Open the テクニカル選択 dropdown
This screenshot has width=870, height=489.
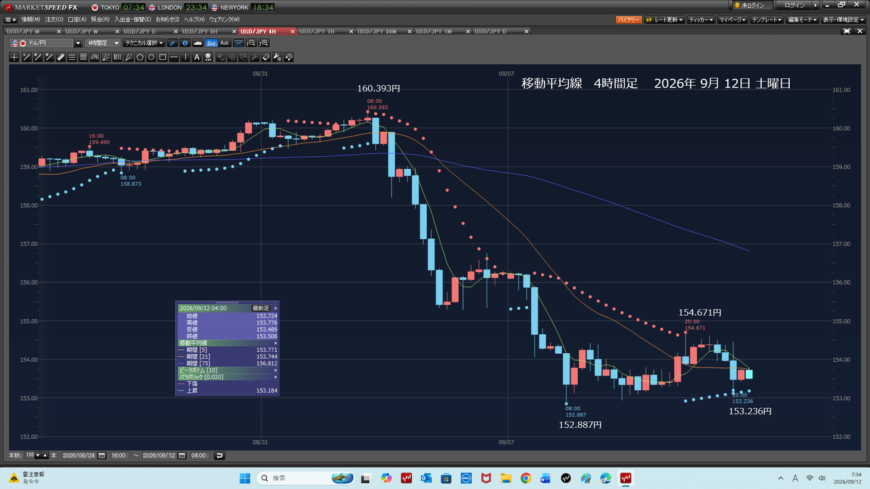(143, 43)
